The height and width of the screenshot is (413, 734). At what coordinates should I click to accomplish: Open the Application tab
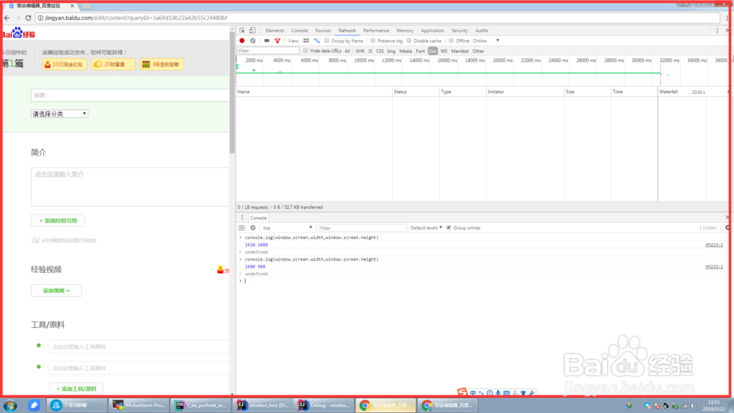coord(432,30)
